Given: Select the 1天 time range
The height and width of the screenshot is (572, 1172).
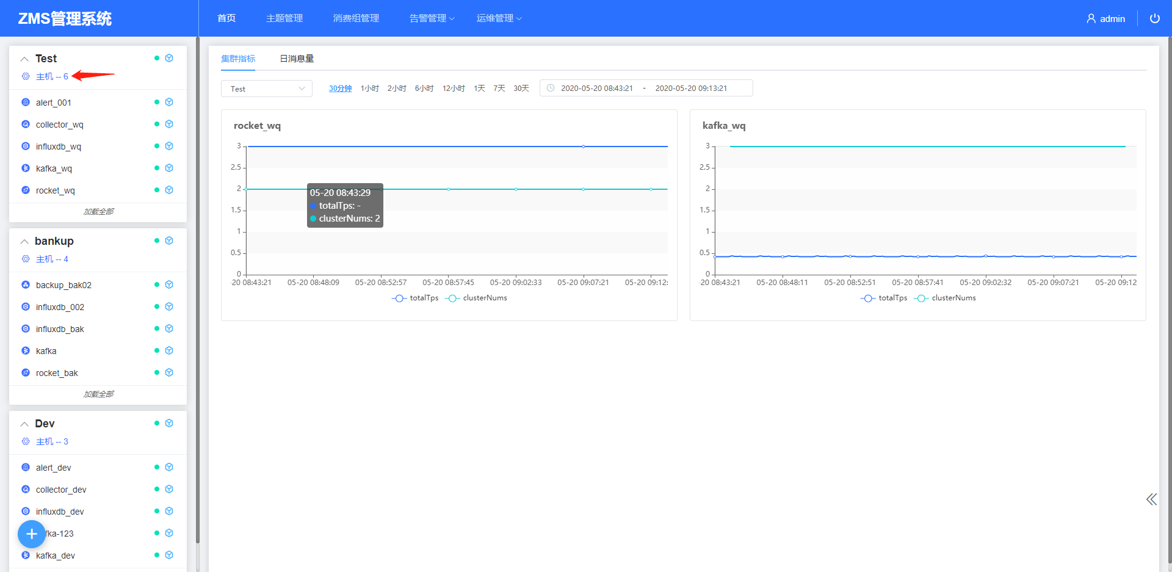Looking at the screenshot, I should click(x=479, y=89).
